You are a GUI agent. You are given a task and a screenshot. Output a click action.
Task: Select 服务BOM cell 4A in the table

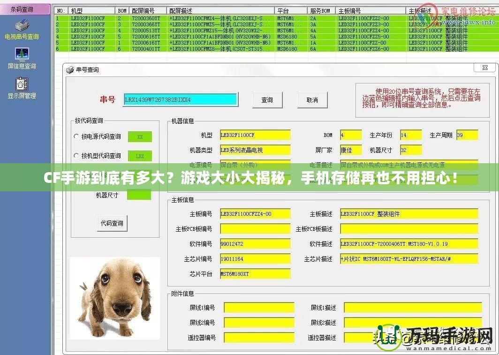point(321,30)
